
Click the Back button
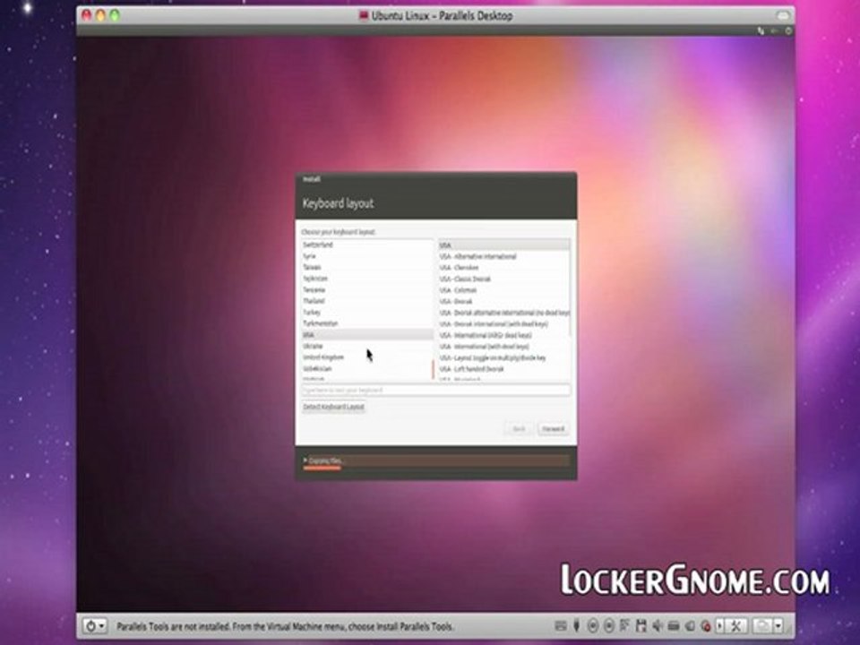[519, 429]
